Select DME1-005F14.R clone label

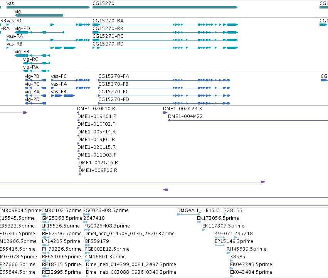tap(97, 132)
